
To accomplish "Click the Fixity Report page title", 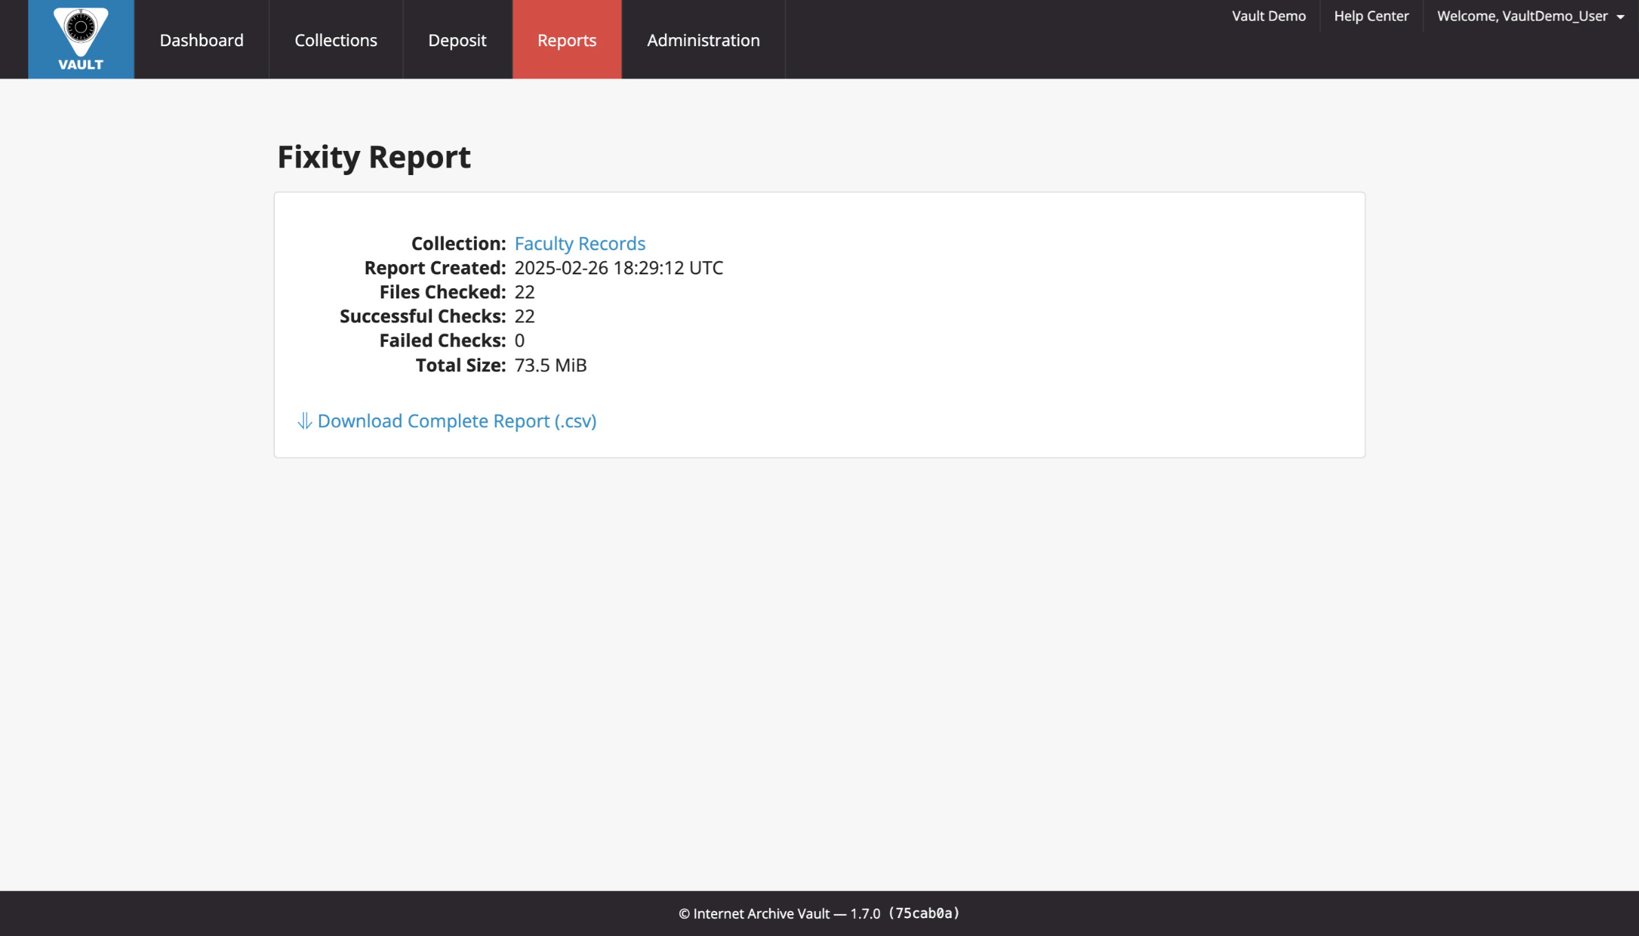I will [373, 156].
